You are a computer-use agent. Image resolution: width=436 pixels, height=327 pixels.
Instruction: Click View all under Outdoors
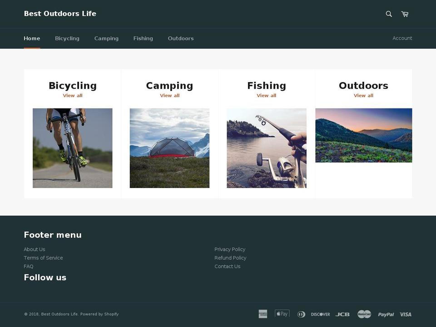tap(363, 95)
